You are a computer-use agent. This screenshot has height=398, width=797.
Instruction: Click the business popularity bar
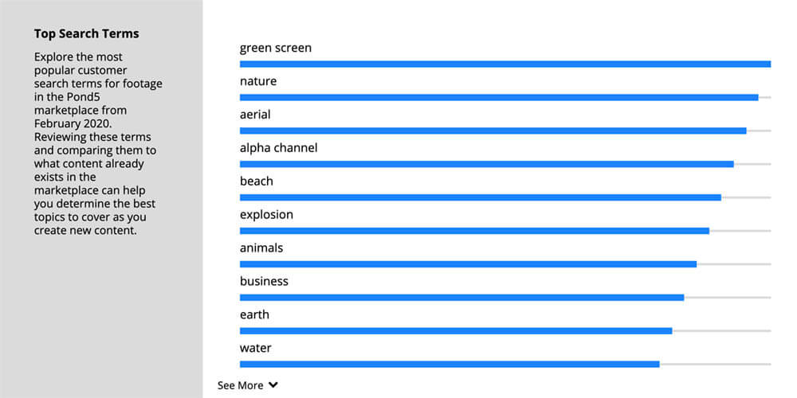(462, 298)
